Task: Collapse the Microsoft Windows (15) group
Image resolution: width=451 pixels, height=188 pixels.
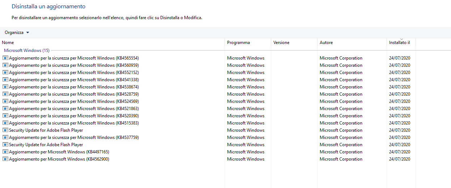Action: pyautogui.click(x=27, y=51)
